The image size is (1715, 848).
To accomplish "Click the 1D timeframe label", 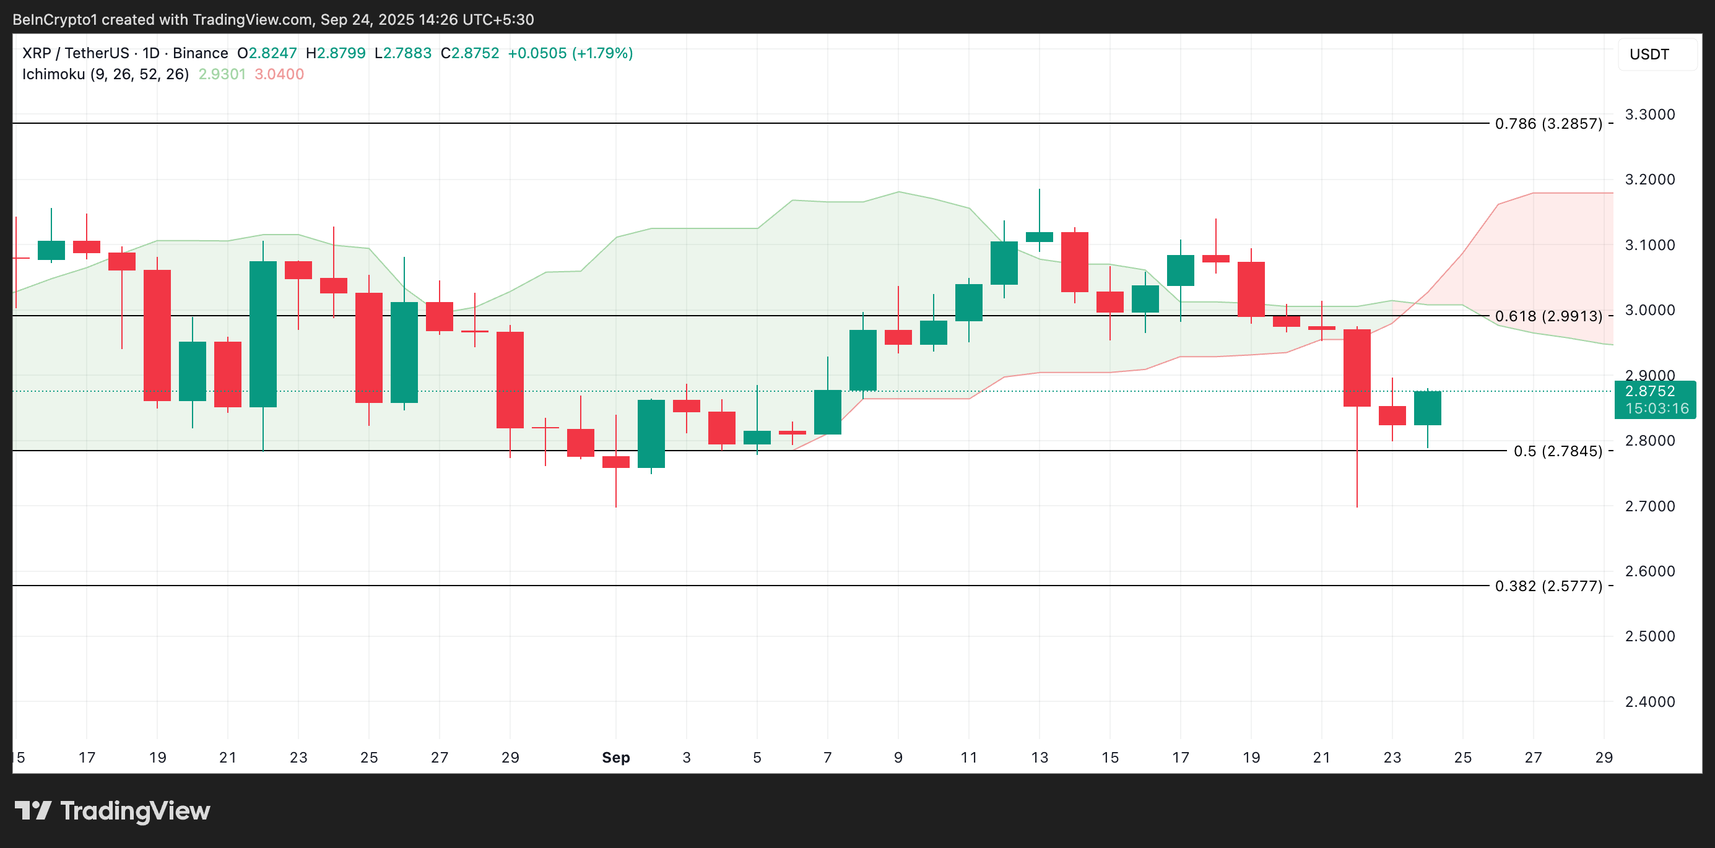I will [x=151, y=53].
